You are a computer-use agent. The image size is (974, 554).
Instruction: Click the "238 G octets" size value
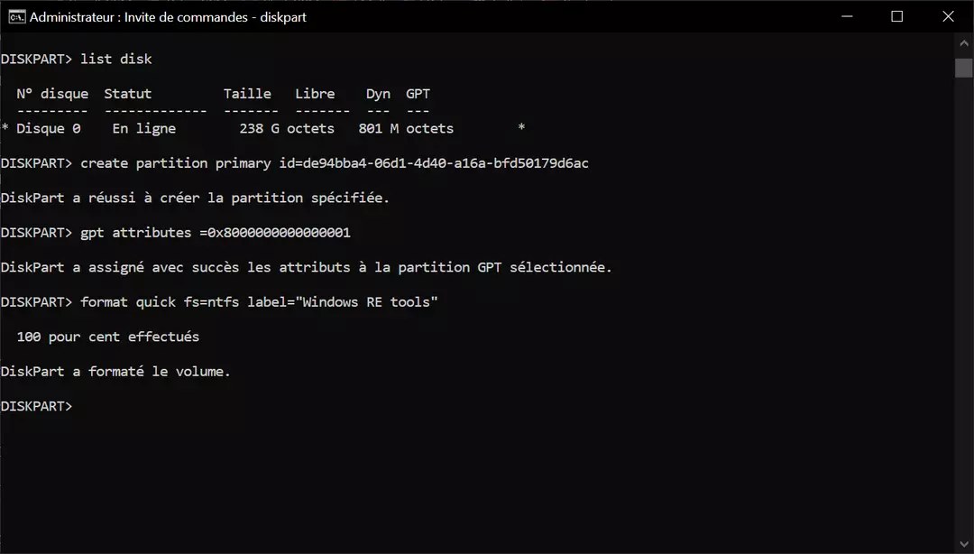[287, 129]
